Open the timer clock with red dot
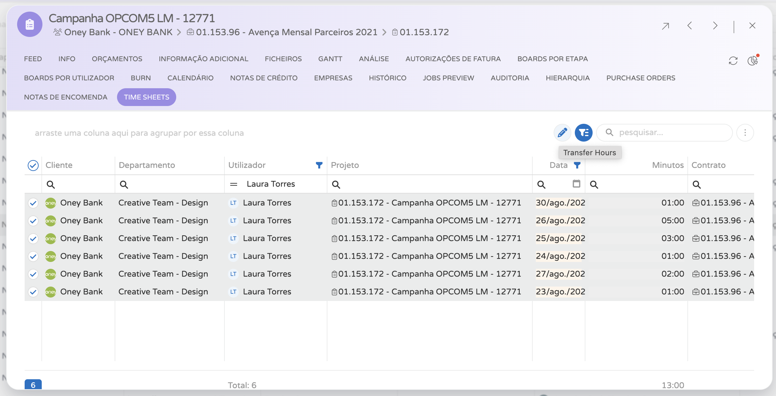The height and width of the screenshot is (396, 776). (x=753, y=60)
